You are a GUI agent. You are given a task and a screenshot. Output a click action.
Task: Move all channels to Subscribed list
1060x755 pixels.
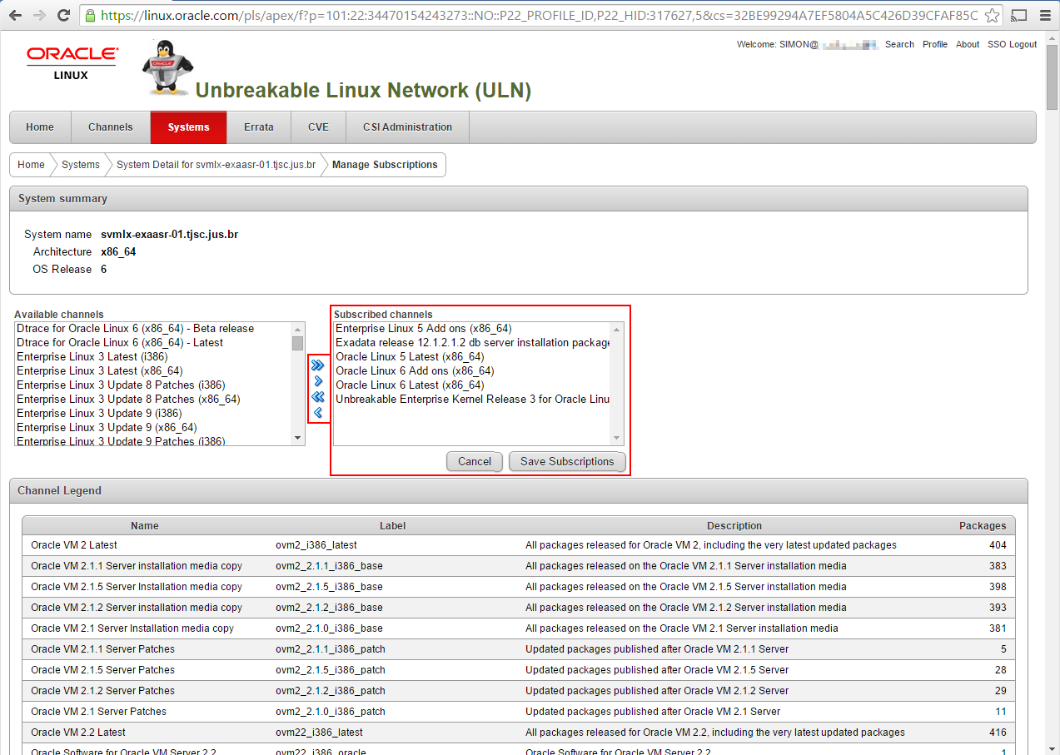pos(317,365)
